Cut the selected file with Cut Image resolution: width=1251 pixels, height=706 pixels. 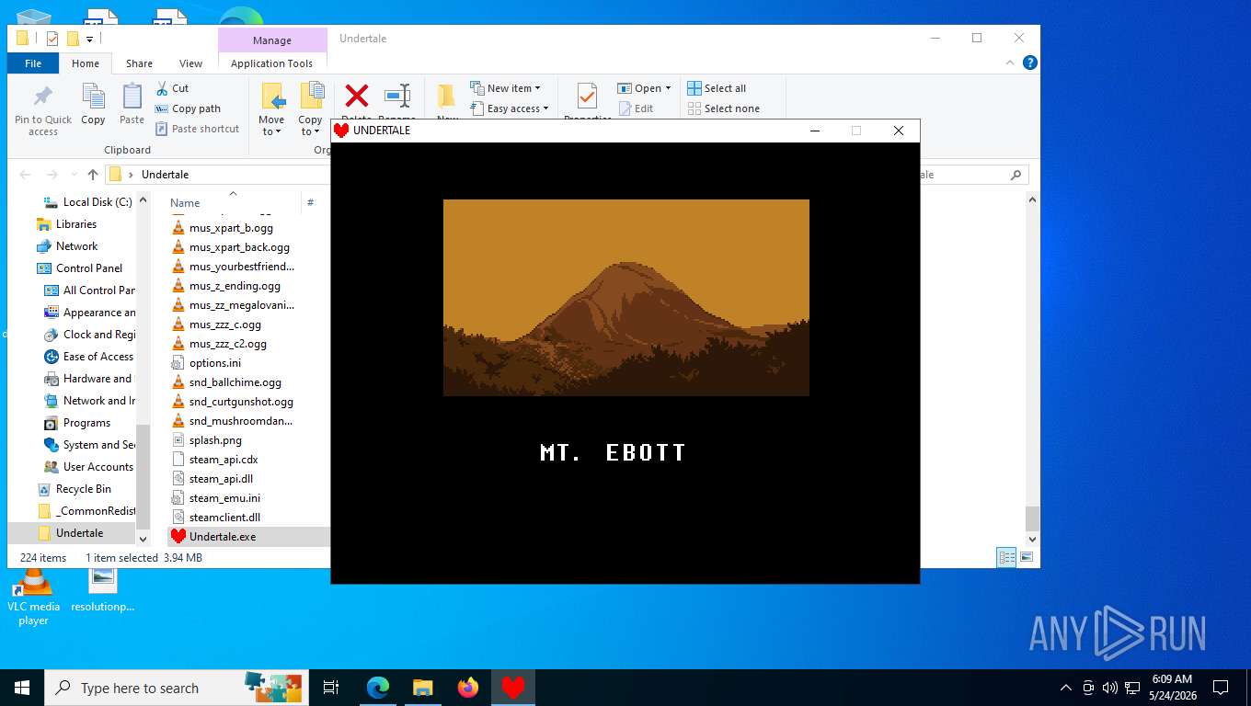click(x=172, y=88)
